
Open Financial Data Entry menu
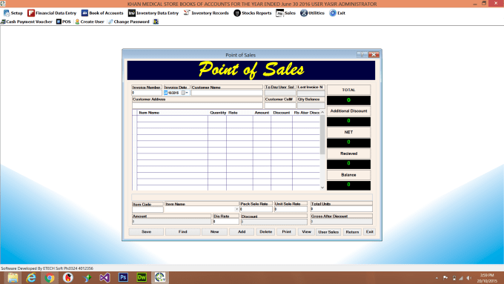pyautogui.click(x=52, y=13)
